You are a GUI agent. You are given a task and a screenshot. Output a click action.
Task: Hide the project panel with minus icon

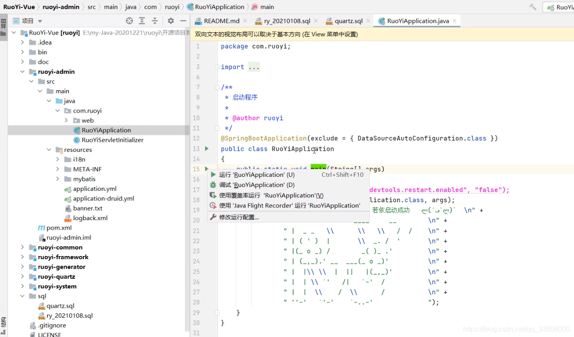pos(183,21)
